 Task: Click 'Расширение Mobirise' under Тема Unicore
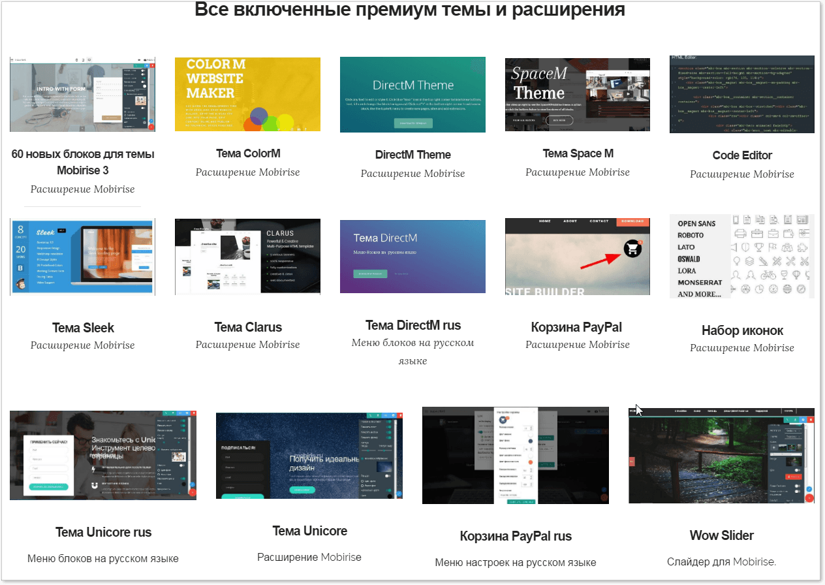click(x=309, y=558)
